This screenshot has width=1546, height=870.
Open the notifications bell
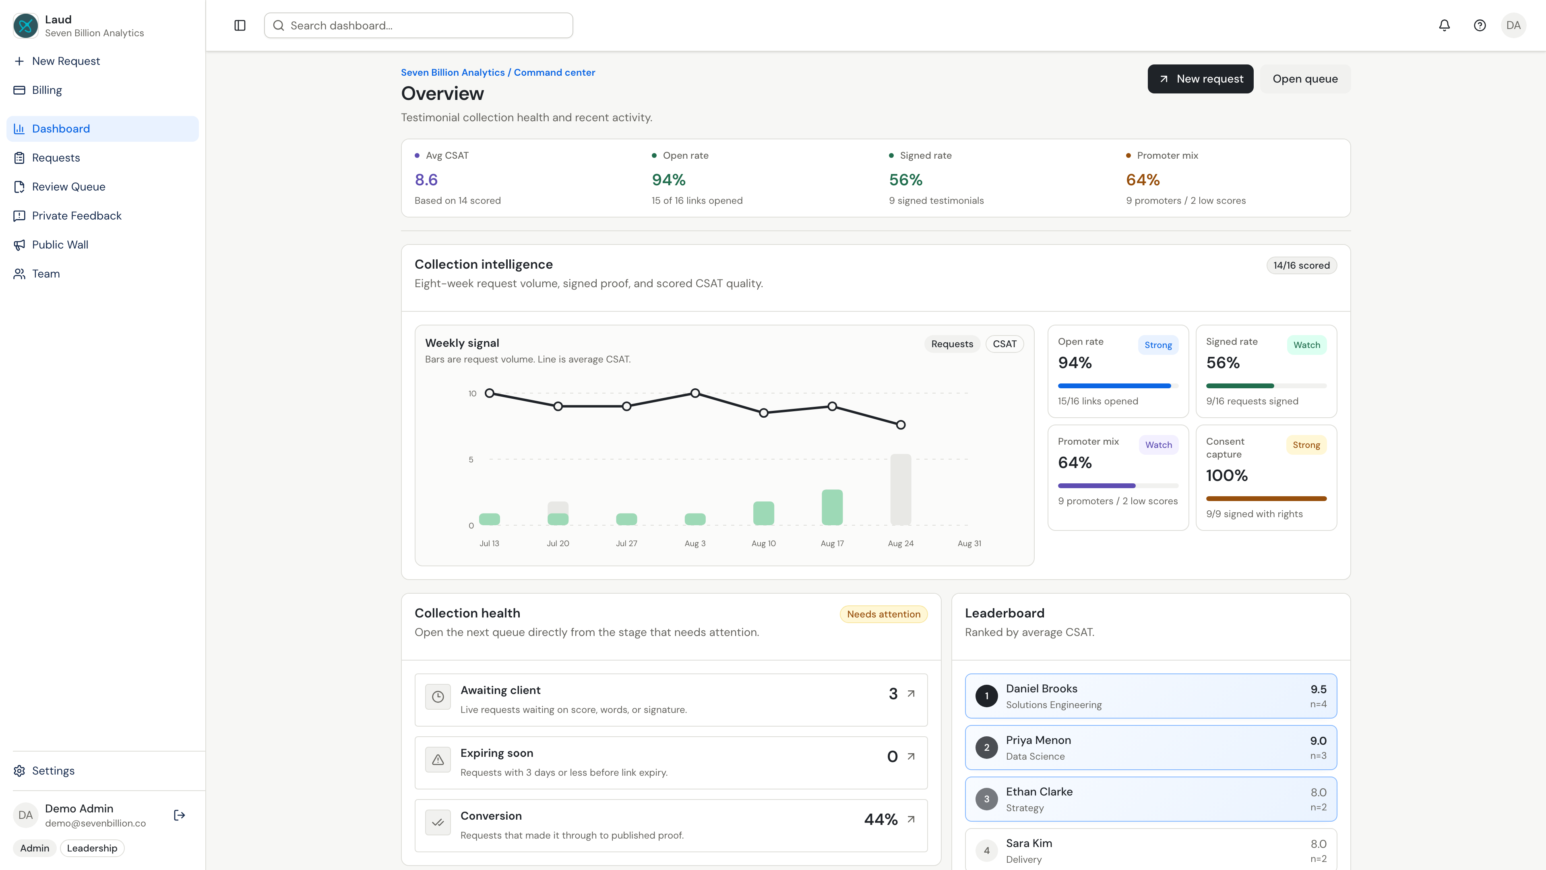pyautogui.click(x=1445, y=25)
